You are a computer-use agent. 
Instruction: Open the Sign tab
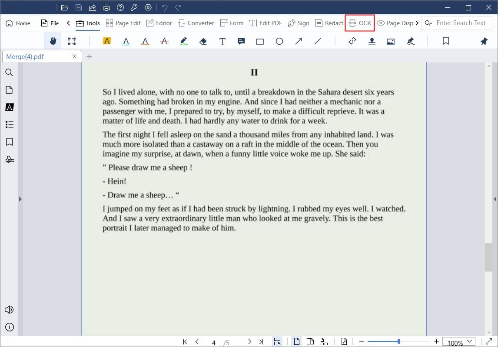[x=299, y=23]
